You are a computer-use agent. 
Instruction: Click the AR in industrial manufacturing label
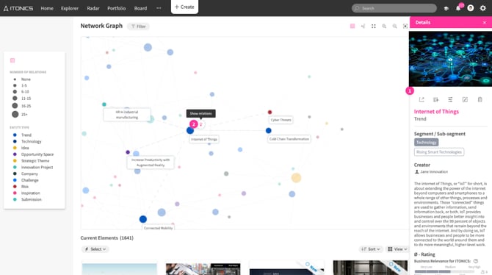[127, 115]
